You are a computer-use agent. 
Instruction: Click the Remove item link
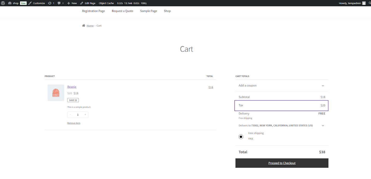point(74,123)
